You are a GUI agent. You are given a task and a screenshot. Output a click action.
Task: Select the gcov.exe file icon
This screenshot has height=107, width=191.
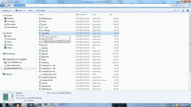click(x=40, y=51)
